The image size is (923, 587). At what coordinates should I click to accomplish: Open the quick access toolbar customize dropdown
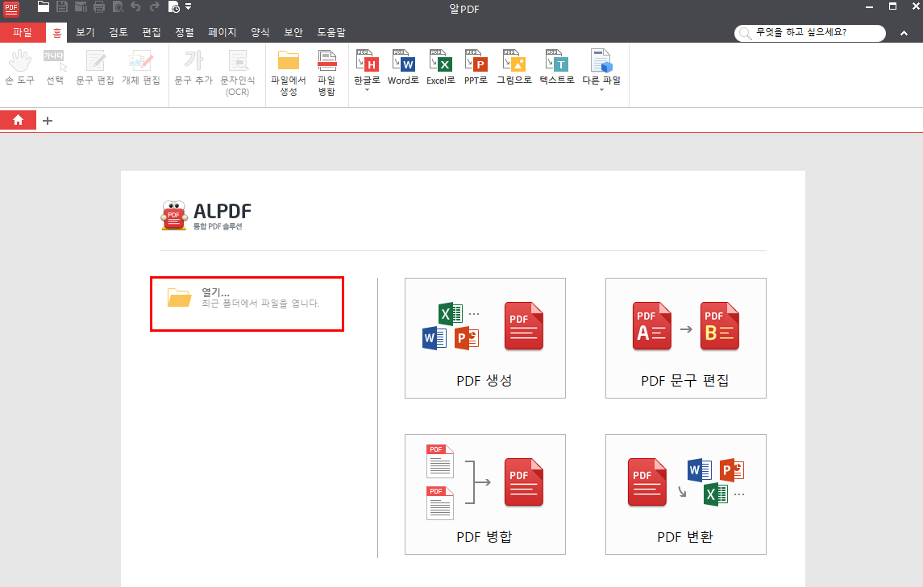[x=189, y=8]
